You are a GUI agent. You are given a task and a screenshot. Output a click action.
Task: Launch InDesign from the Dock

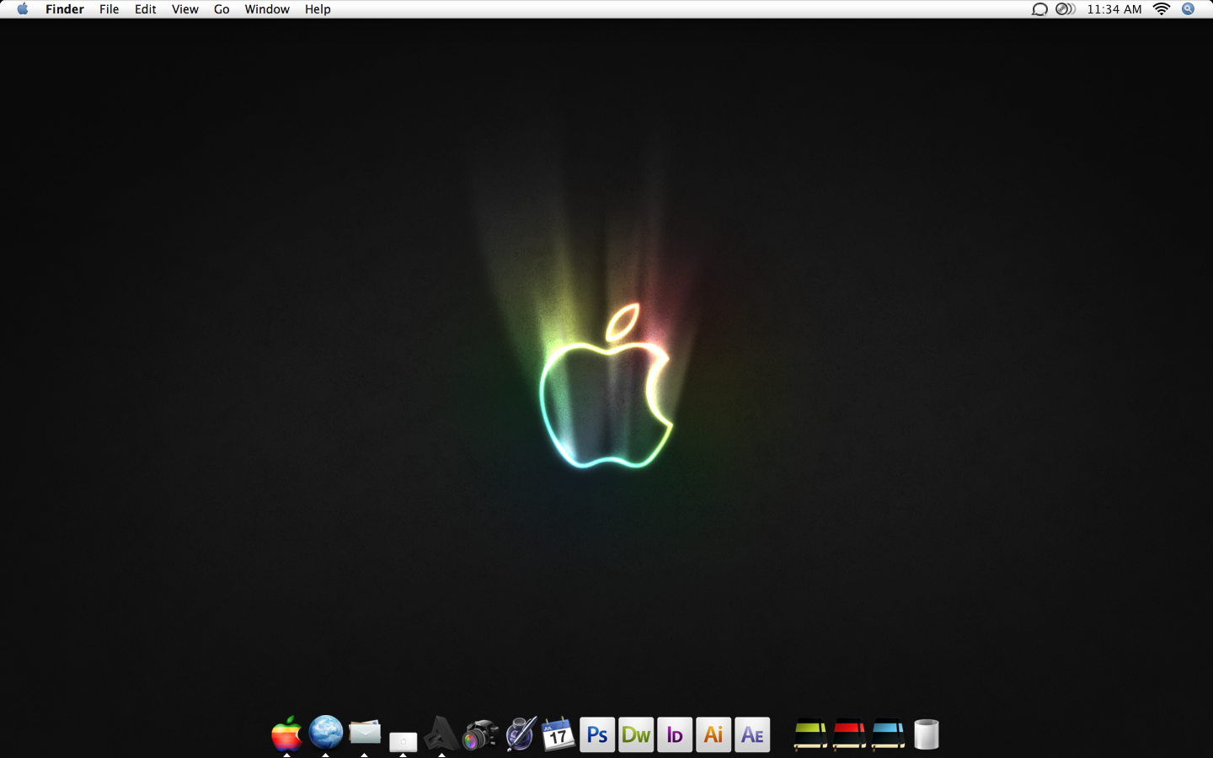(675, 734)
